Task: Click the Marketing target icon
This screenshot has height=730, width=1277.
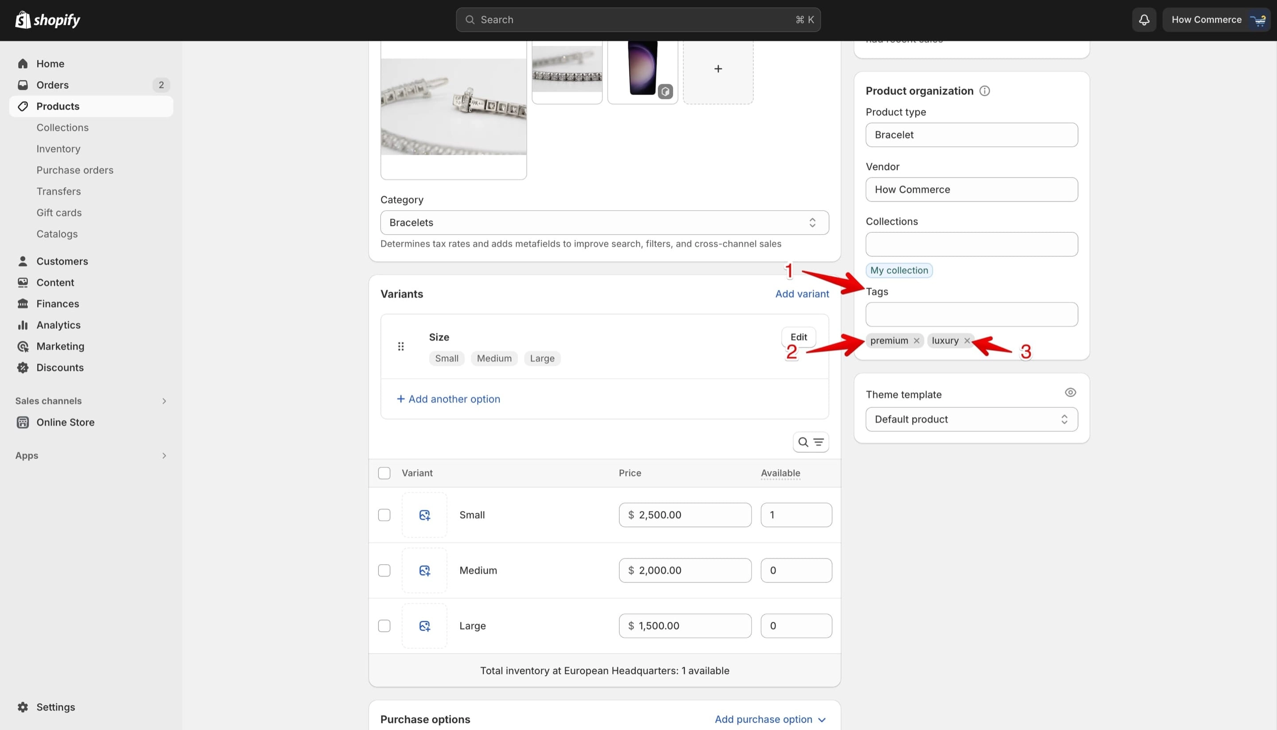Action: point(23,347)
